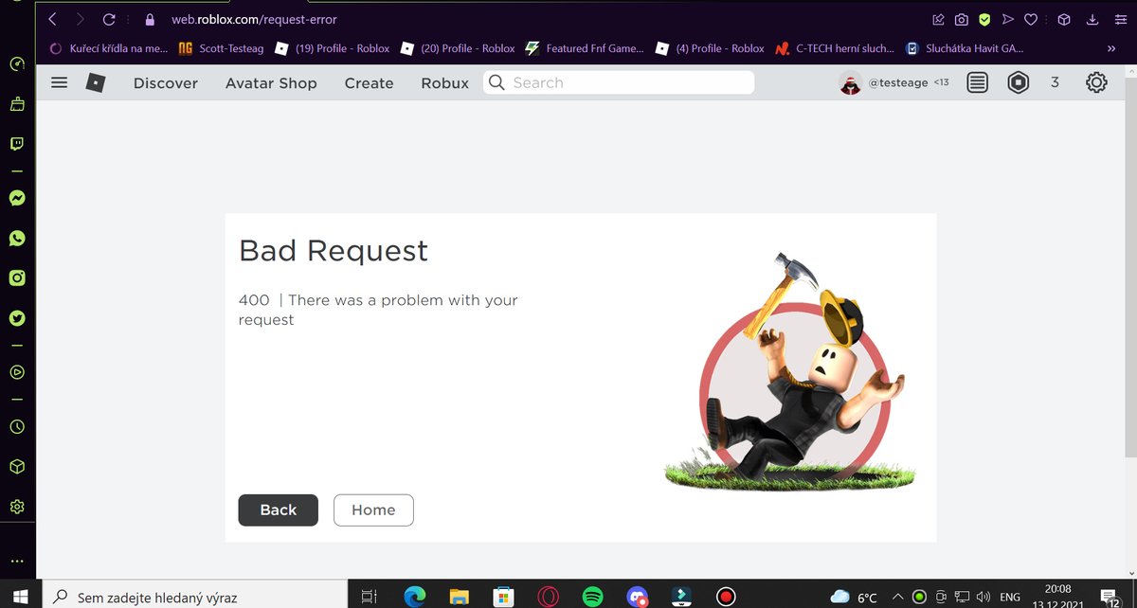Open Twitch in the sidebar
The image size is (1137, 608).
[17, 145]
